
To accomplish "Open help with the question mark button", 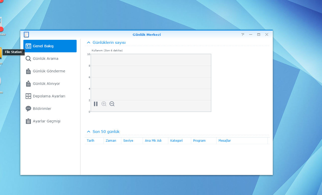I will click(x=243, y=35).
